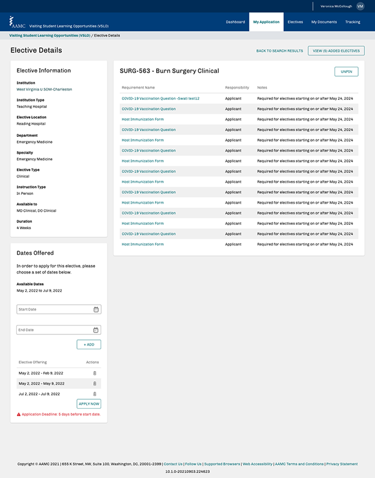
Task: Click into the End Date field
Action: 59,330
